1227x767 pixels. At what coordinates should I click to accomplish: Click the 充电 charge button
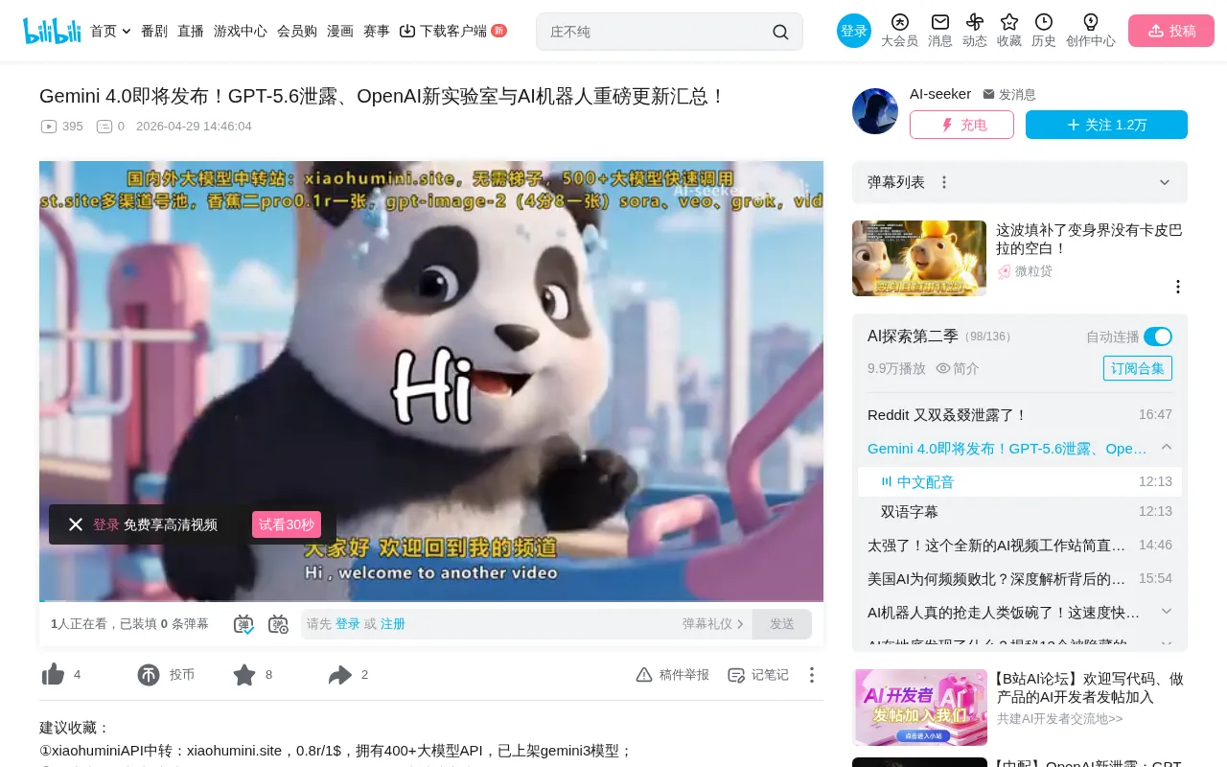(961, 125)
